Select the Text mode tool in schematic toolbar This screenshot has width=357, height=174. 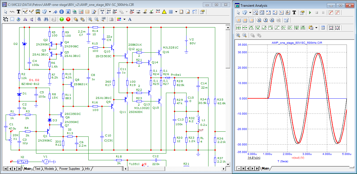[x=19, y=12]
